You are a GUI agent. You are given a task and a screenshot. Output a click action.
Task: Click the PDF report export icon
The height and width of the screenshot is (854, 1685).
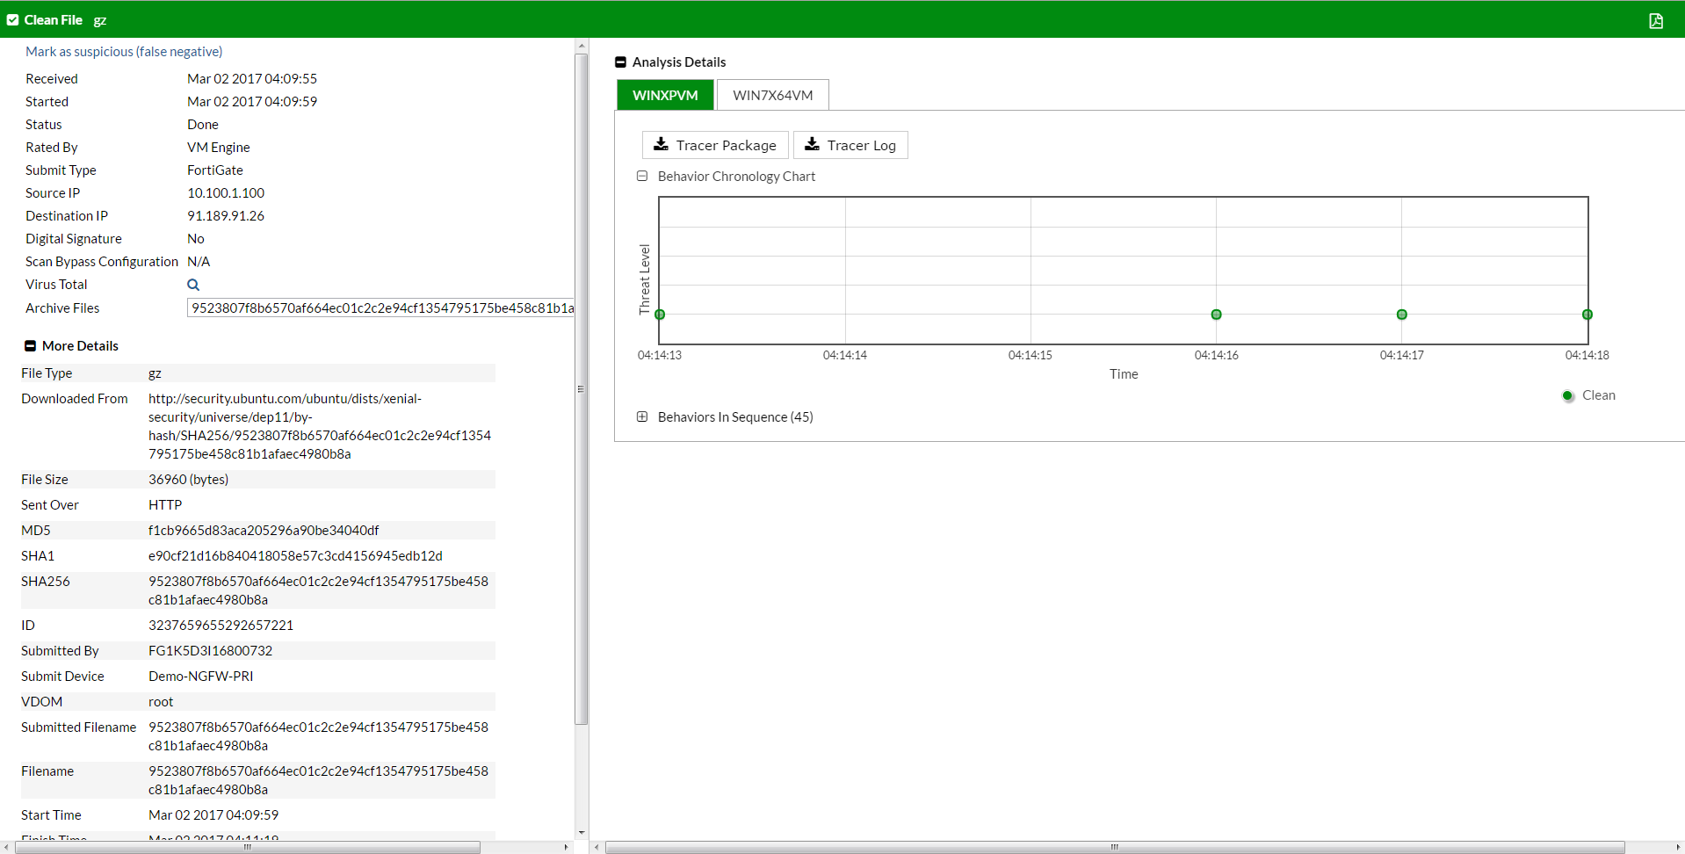[x=1656, y=20]
